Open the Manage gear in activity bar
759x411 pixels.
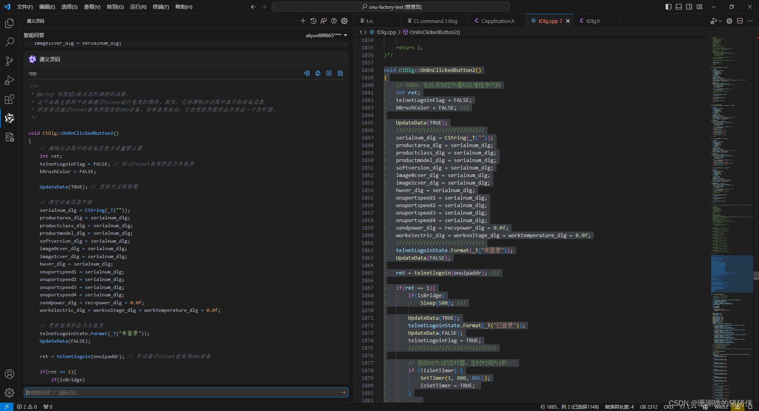(x=9, y=393)
